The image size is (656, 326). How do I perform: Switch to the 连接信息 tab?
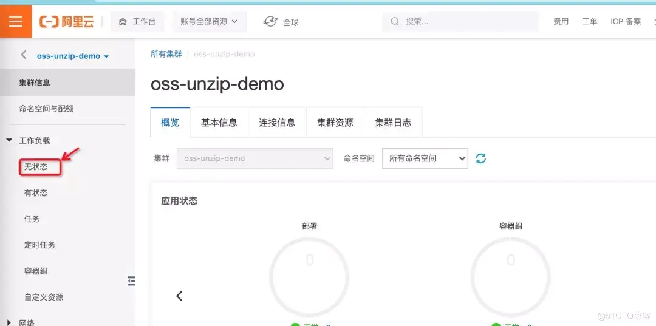tap(277, 123)
